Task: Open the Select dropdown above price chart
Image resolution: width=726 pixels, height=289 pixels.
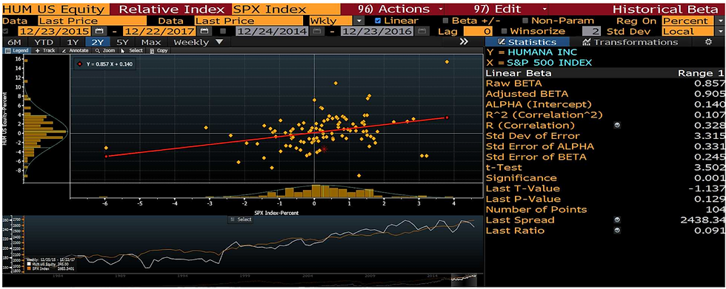Action: click(241, 220)
